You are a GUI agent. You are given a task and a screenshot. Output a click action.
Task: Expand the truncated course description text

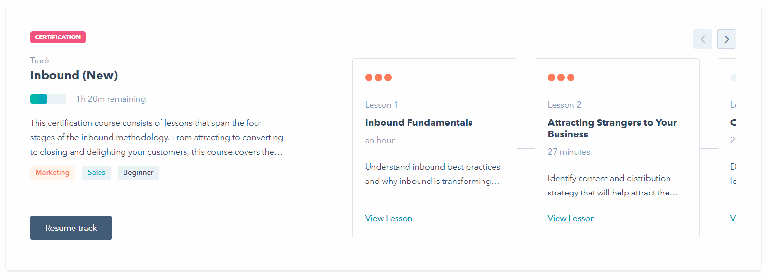tap(157, 137)
